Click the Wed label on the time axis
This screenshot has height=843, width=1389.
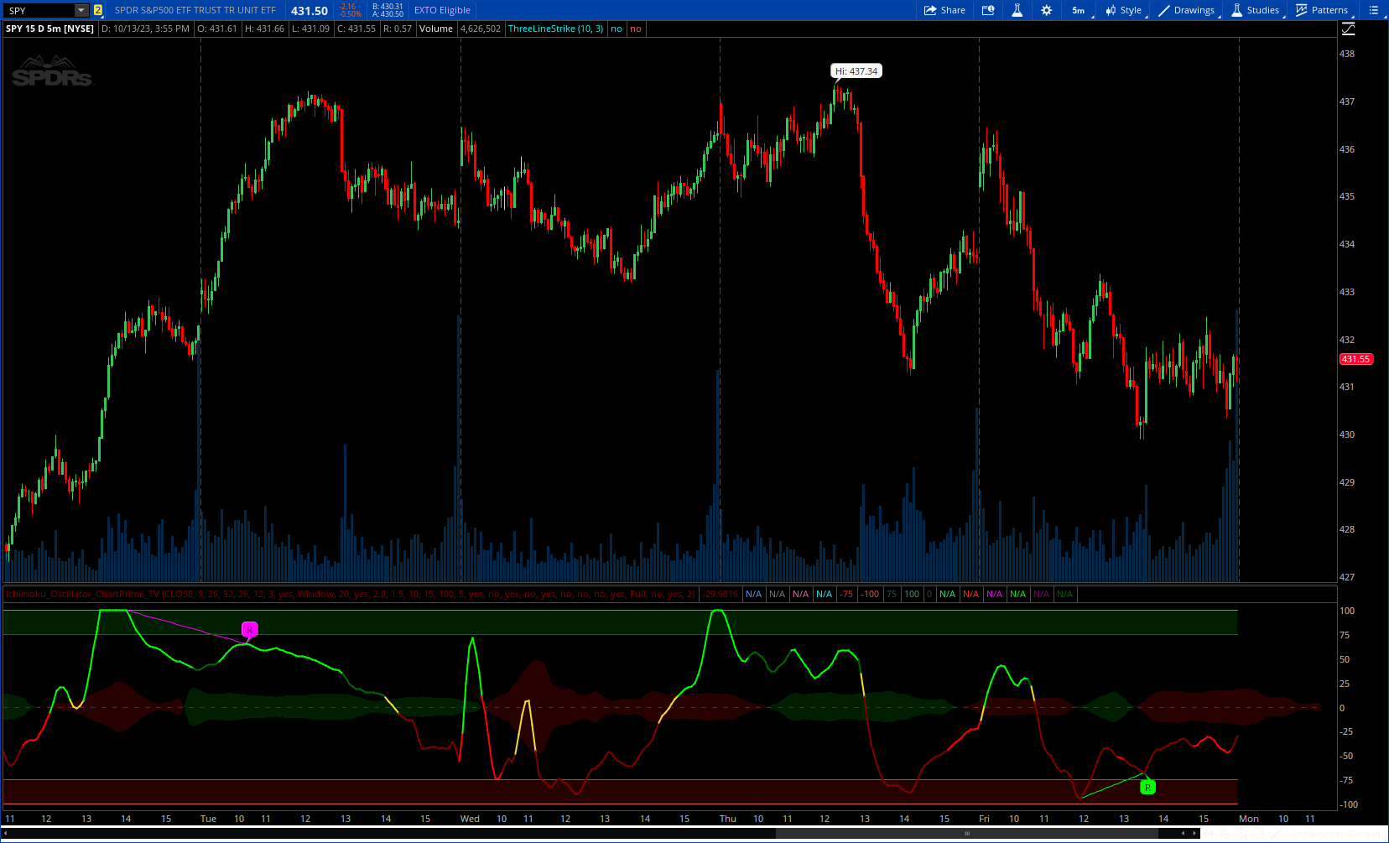(470, 819)
